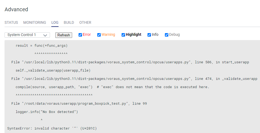Go to the BUILD tab

click(69, 22)
